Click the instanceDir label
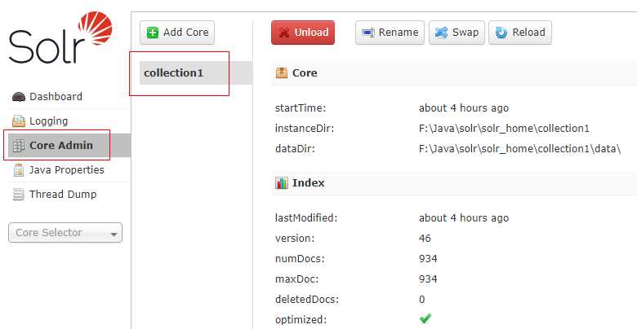Viewport: 637px width, 329px height. (305, 129)
